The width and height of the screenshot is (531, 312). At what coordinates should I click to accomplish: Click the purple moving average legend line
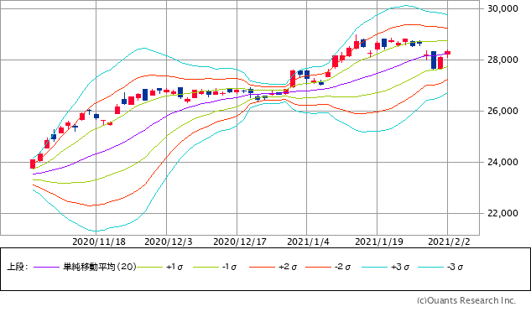pos(47,268)
